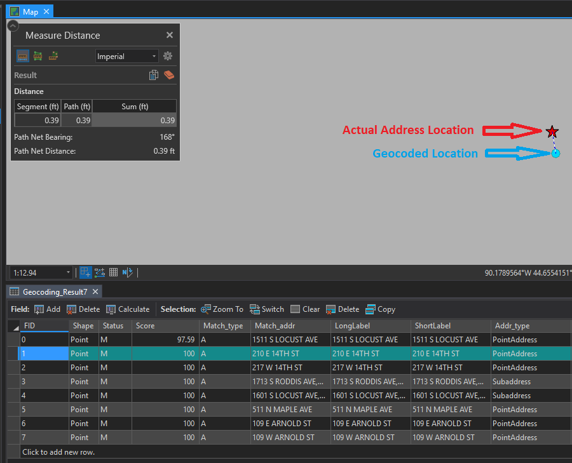The width and height of the screenshot is (572, 463).
Task: Click LongLabel cell 109 W ARNOLD ST
Action: tap(371, 438)
